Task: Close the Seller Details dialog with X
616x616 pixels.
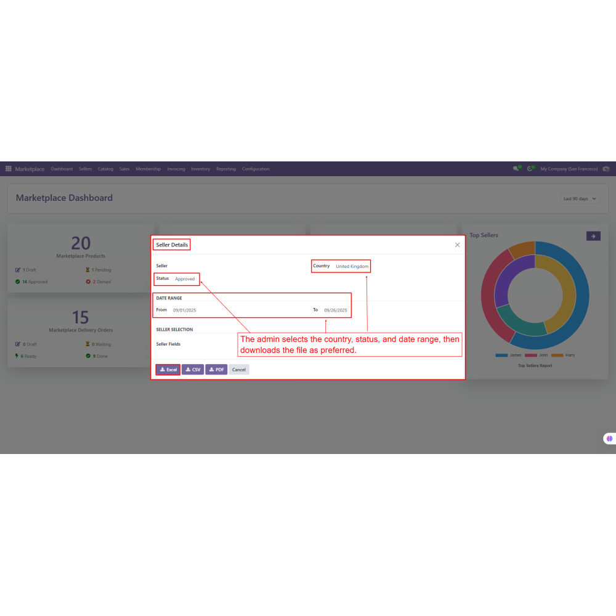Action: tap(457, 245)
